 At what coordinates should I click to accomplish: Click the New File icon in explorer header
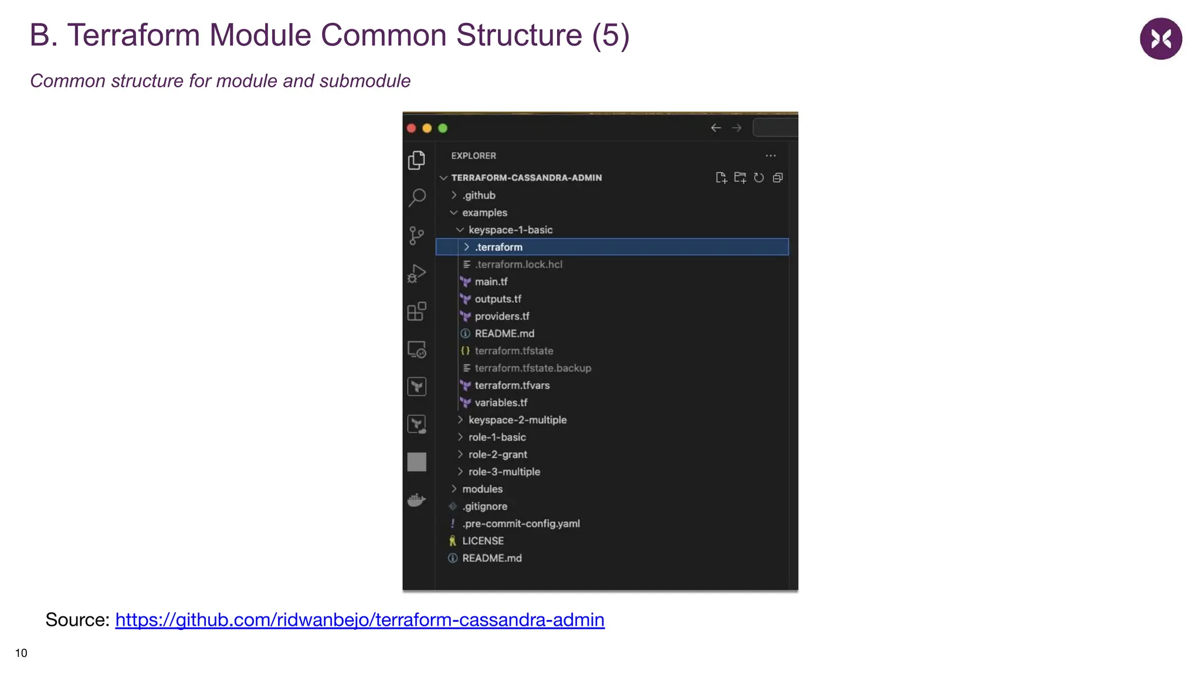point(721,178)
